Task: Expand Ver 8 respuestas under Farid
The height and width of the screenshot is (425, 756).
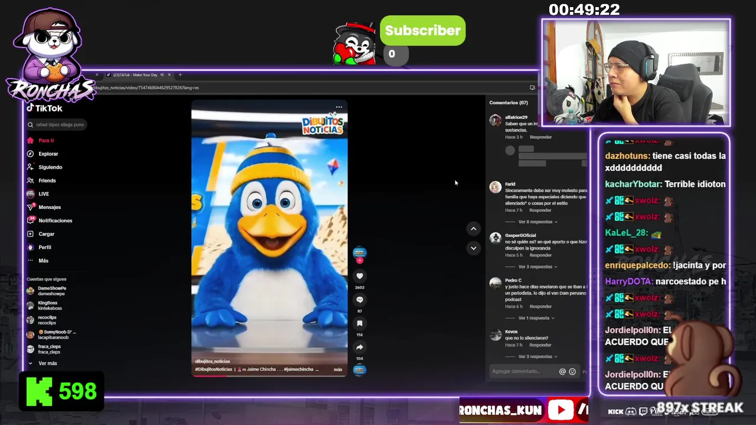Action: pyautogui.click(x=537, y=222)
